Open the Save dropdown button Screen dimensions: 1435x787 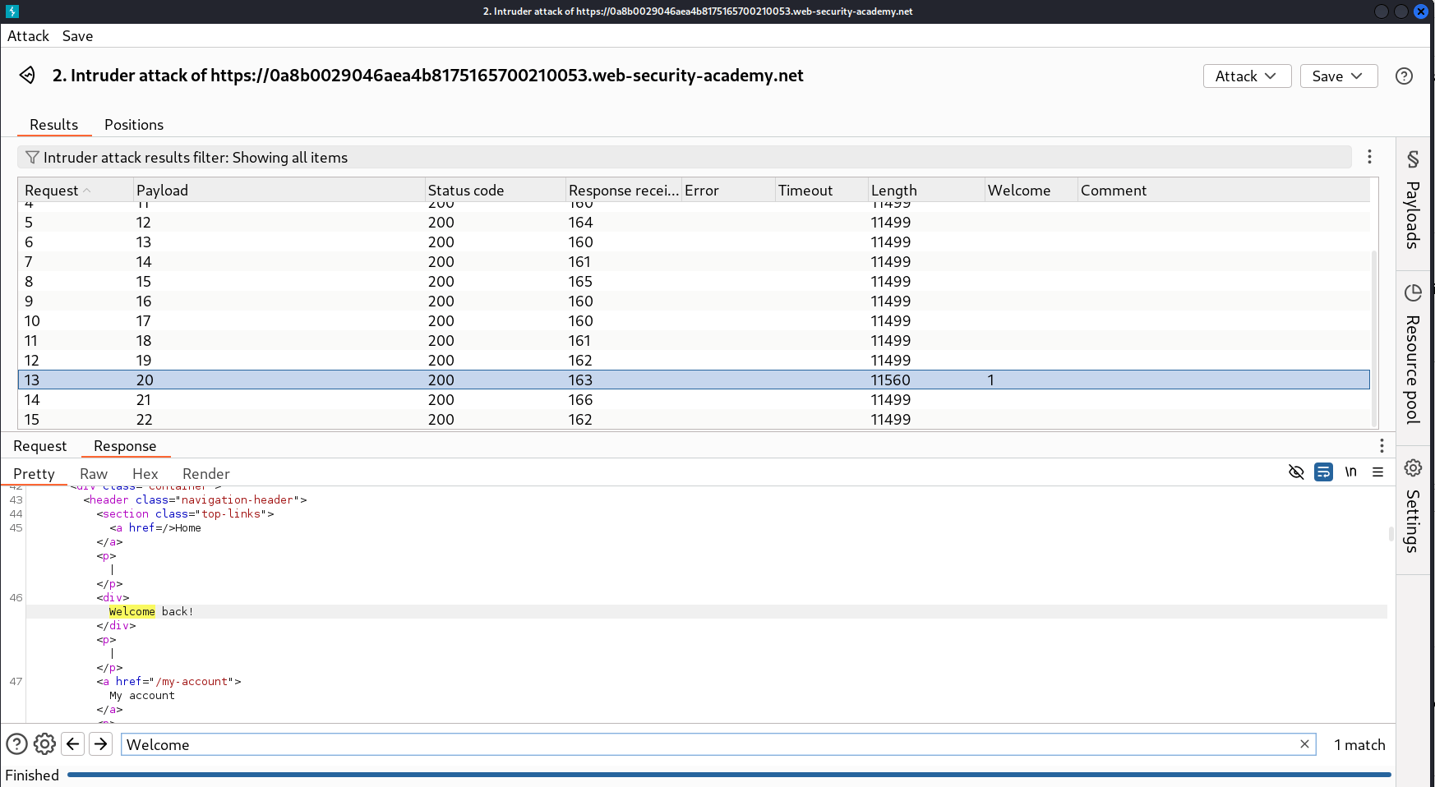click(x=1338, y=76)
